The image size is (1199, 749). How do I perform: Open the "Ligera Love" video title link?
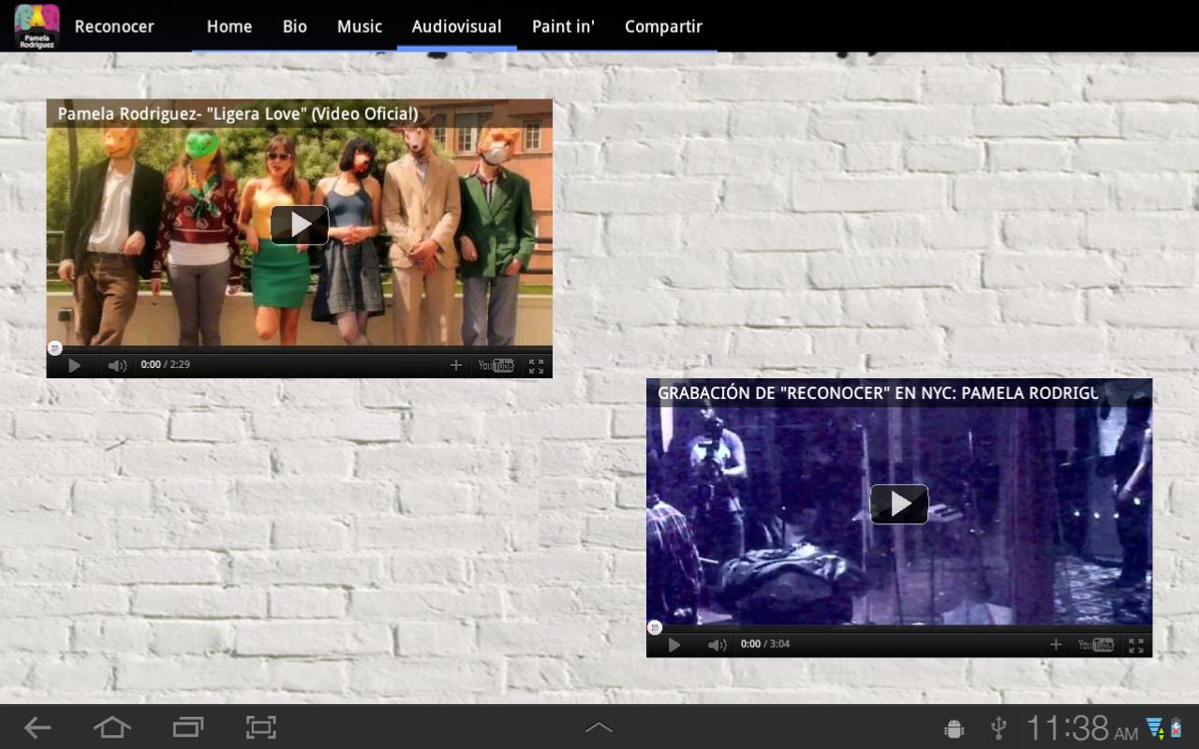pyautogui.click(x=238, y=113)
